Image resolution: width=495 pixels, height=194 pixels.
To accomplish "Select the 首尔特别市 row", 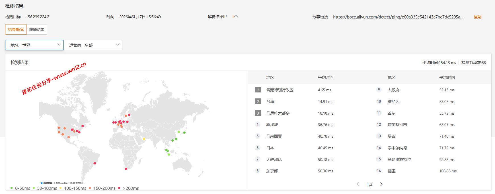I will point(430,125).
